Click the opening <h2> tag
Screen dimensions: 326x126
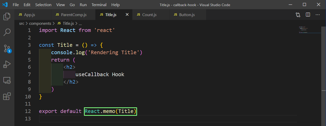[69, 67]
